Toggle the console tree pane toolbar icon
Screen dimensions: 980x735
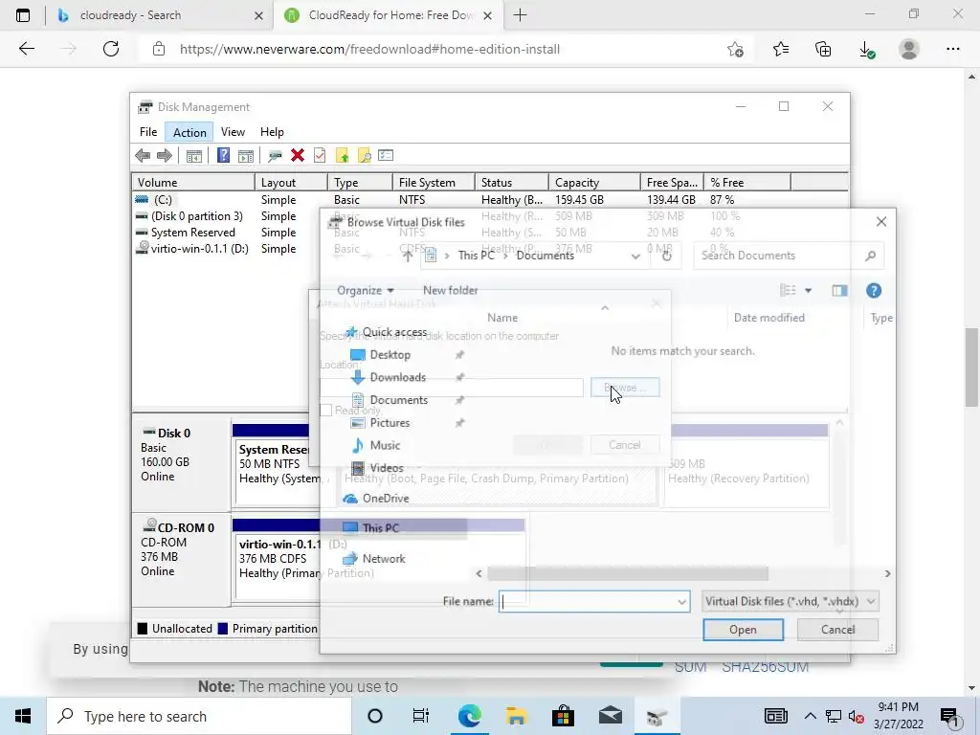tap(193, 156)
